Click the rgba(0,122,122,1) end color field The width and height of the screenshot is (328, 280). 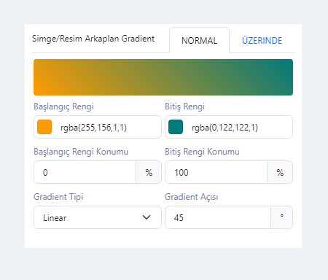click(x=229, y=127)
